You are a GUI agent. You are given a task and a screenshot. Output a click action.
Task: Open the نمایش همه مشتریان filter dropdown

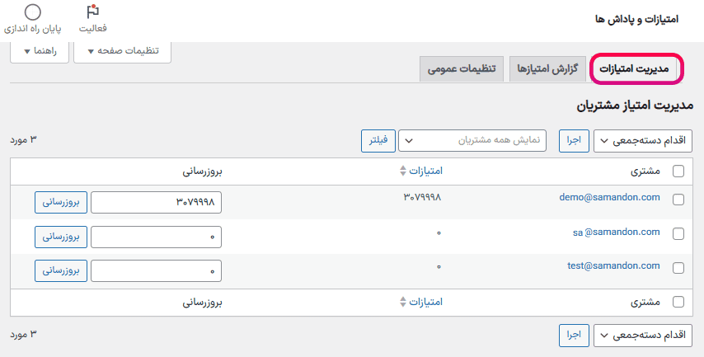pos(472,140)
